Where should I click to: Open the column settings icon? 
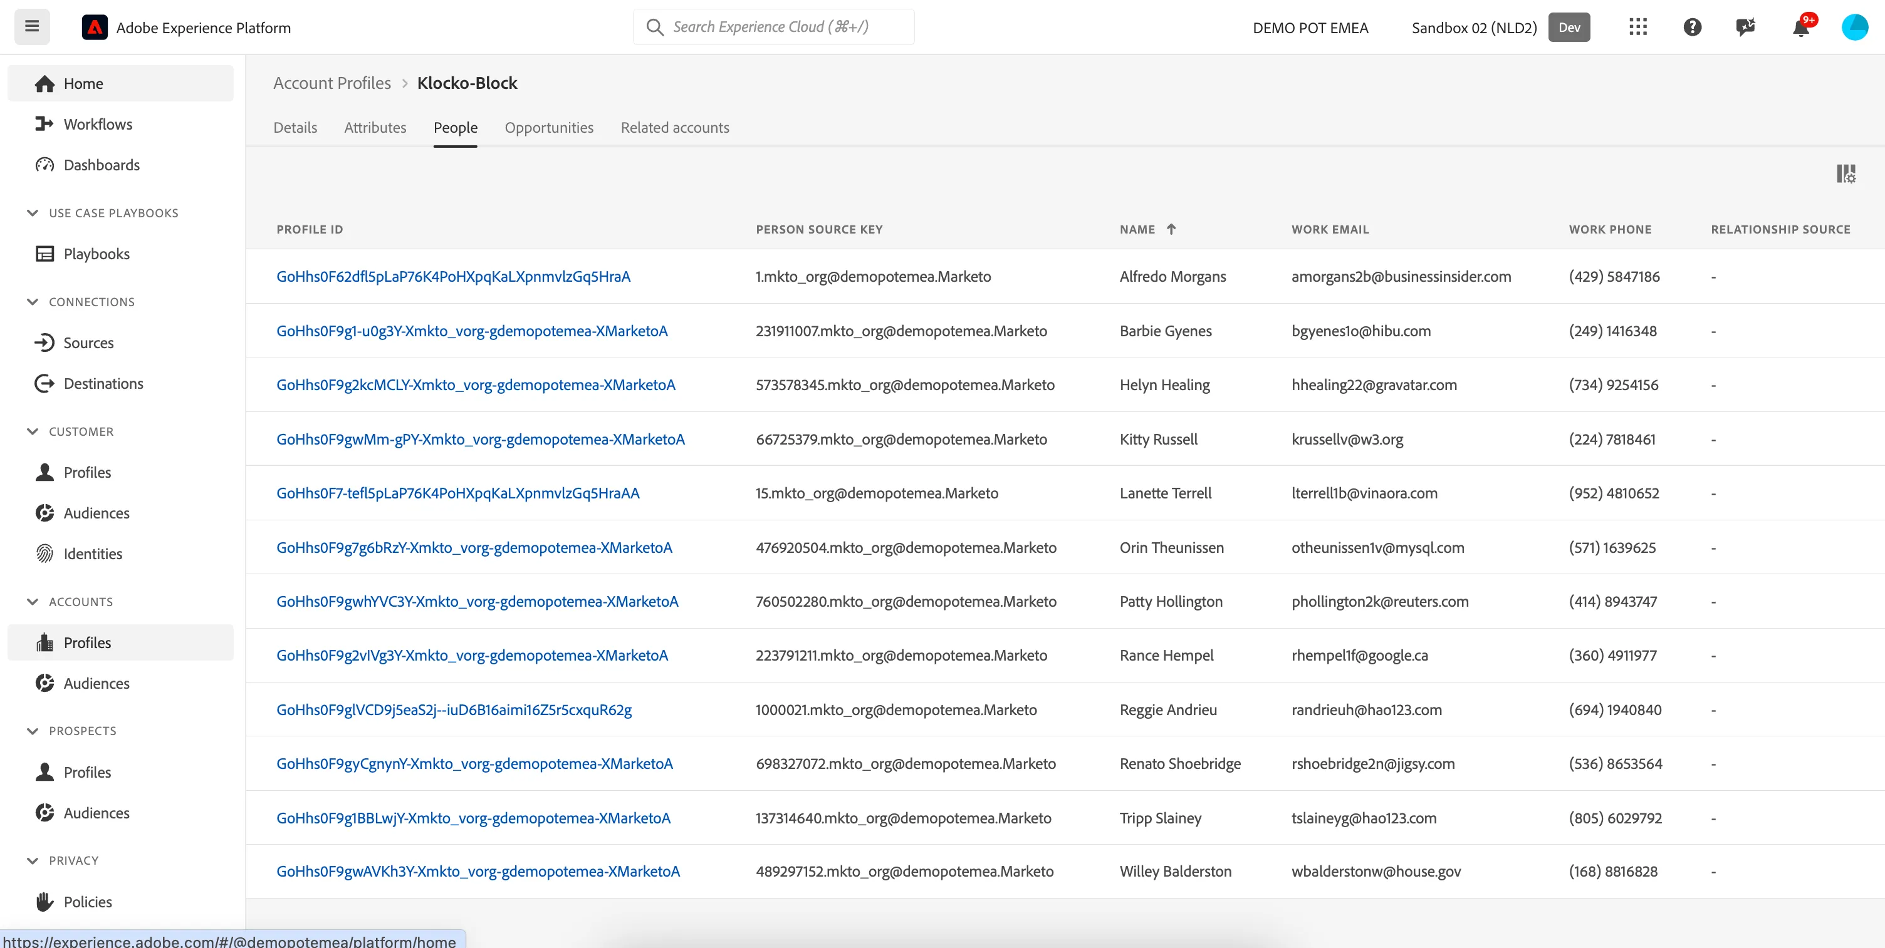click(x=1846, y=174)
